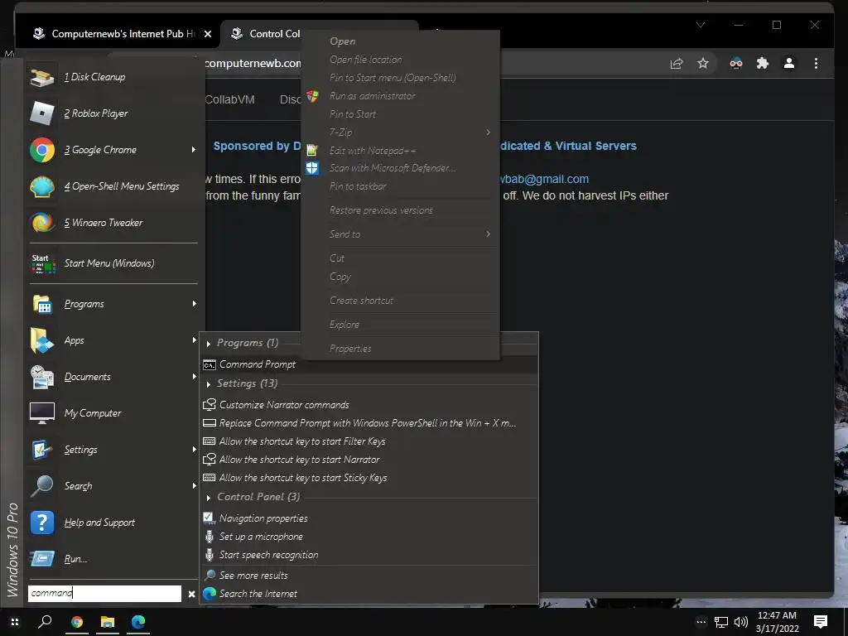Screen dimensions: 848x636
Task: Expand the Apps submenu
Action: click(x=194, y=340)
